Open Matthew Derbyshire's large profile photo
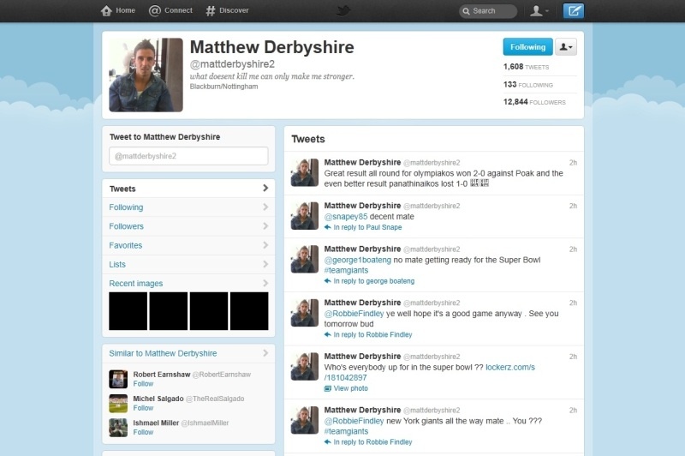The image size is (685, 456). pyautogui.click(x=146, y=75)
